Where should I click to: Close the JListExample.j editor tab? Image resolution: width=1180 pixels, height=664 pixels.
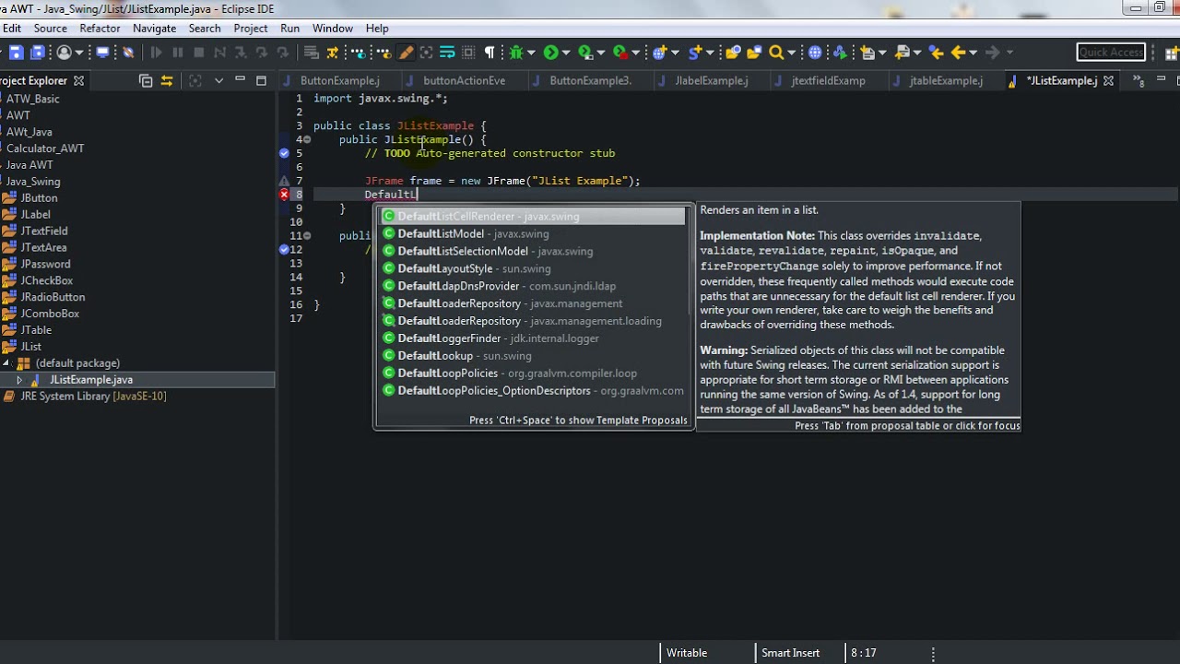coord(1108,81)
